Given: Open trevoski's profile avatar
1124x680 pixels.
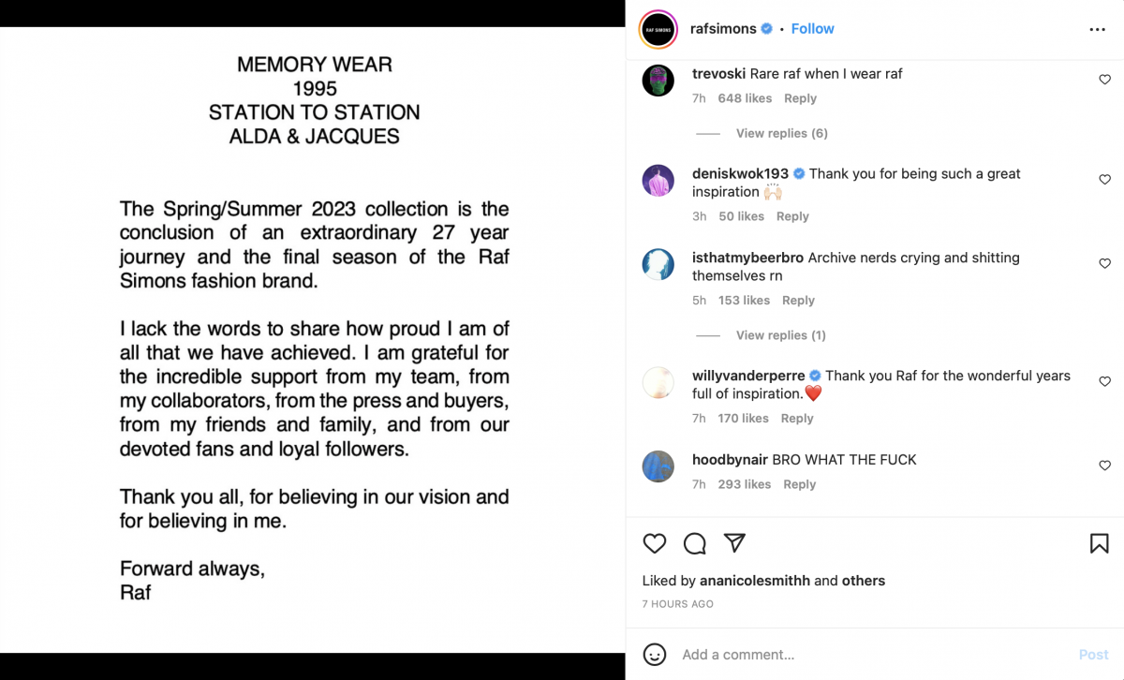Looking at the screenshot, I should pos(658,81).
